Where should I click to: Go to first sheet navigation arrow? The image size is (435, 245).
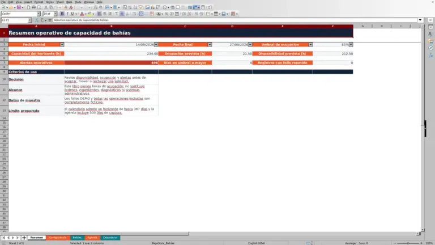3,238
